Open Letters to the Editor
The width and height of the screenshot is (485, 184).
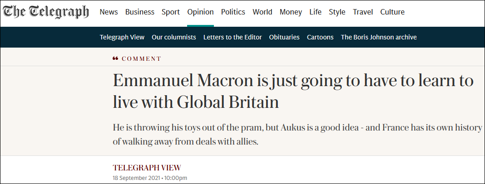233,37
